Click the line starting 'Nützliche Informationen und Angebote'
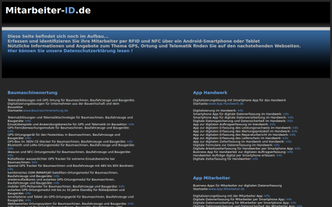Image resolution: width=332 pixels, height=207 pixels. click(154, 46)
